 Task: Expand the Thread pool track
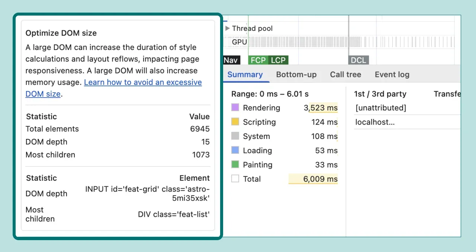tap(228, 28)
